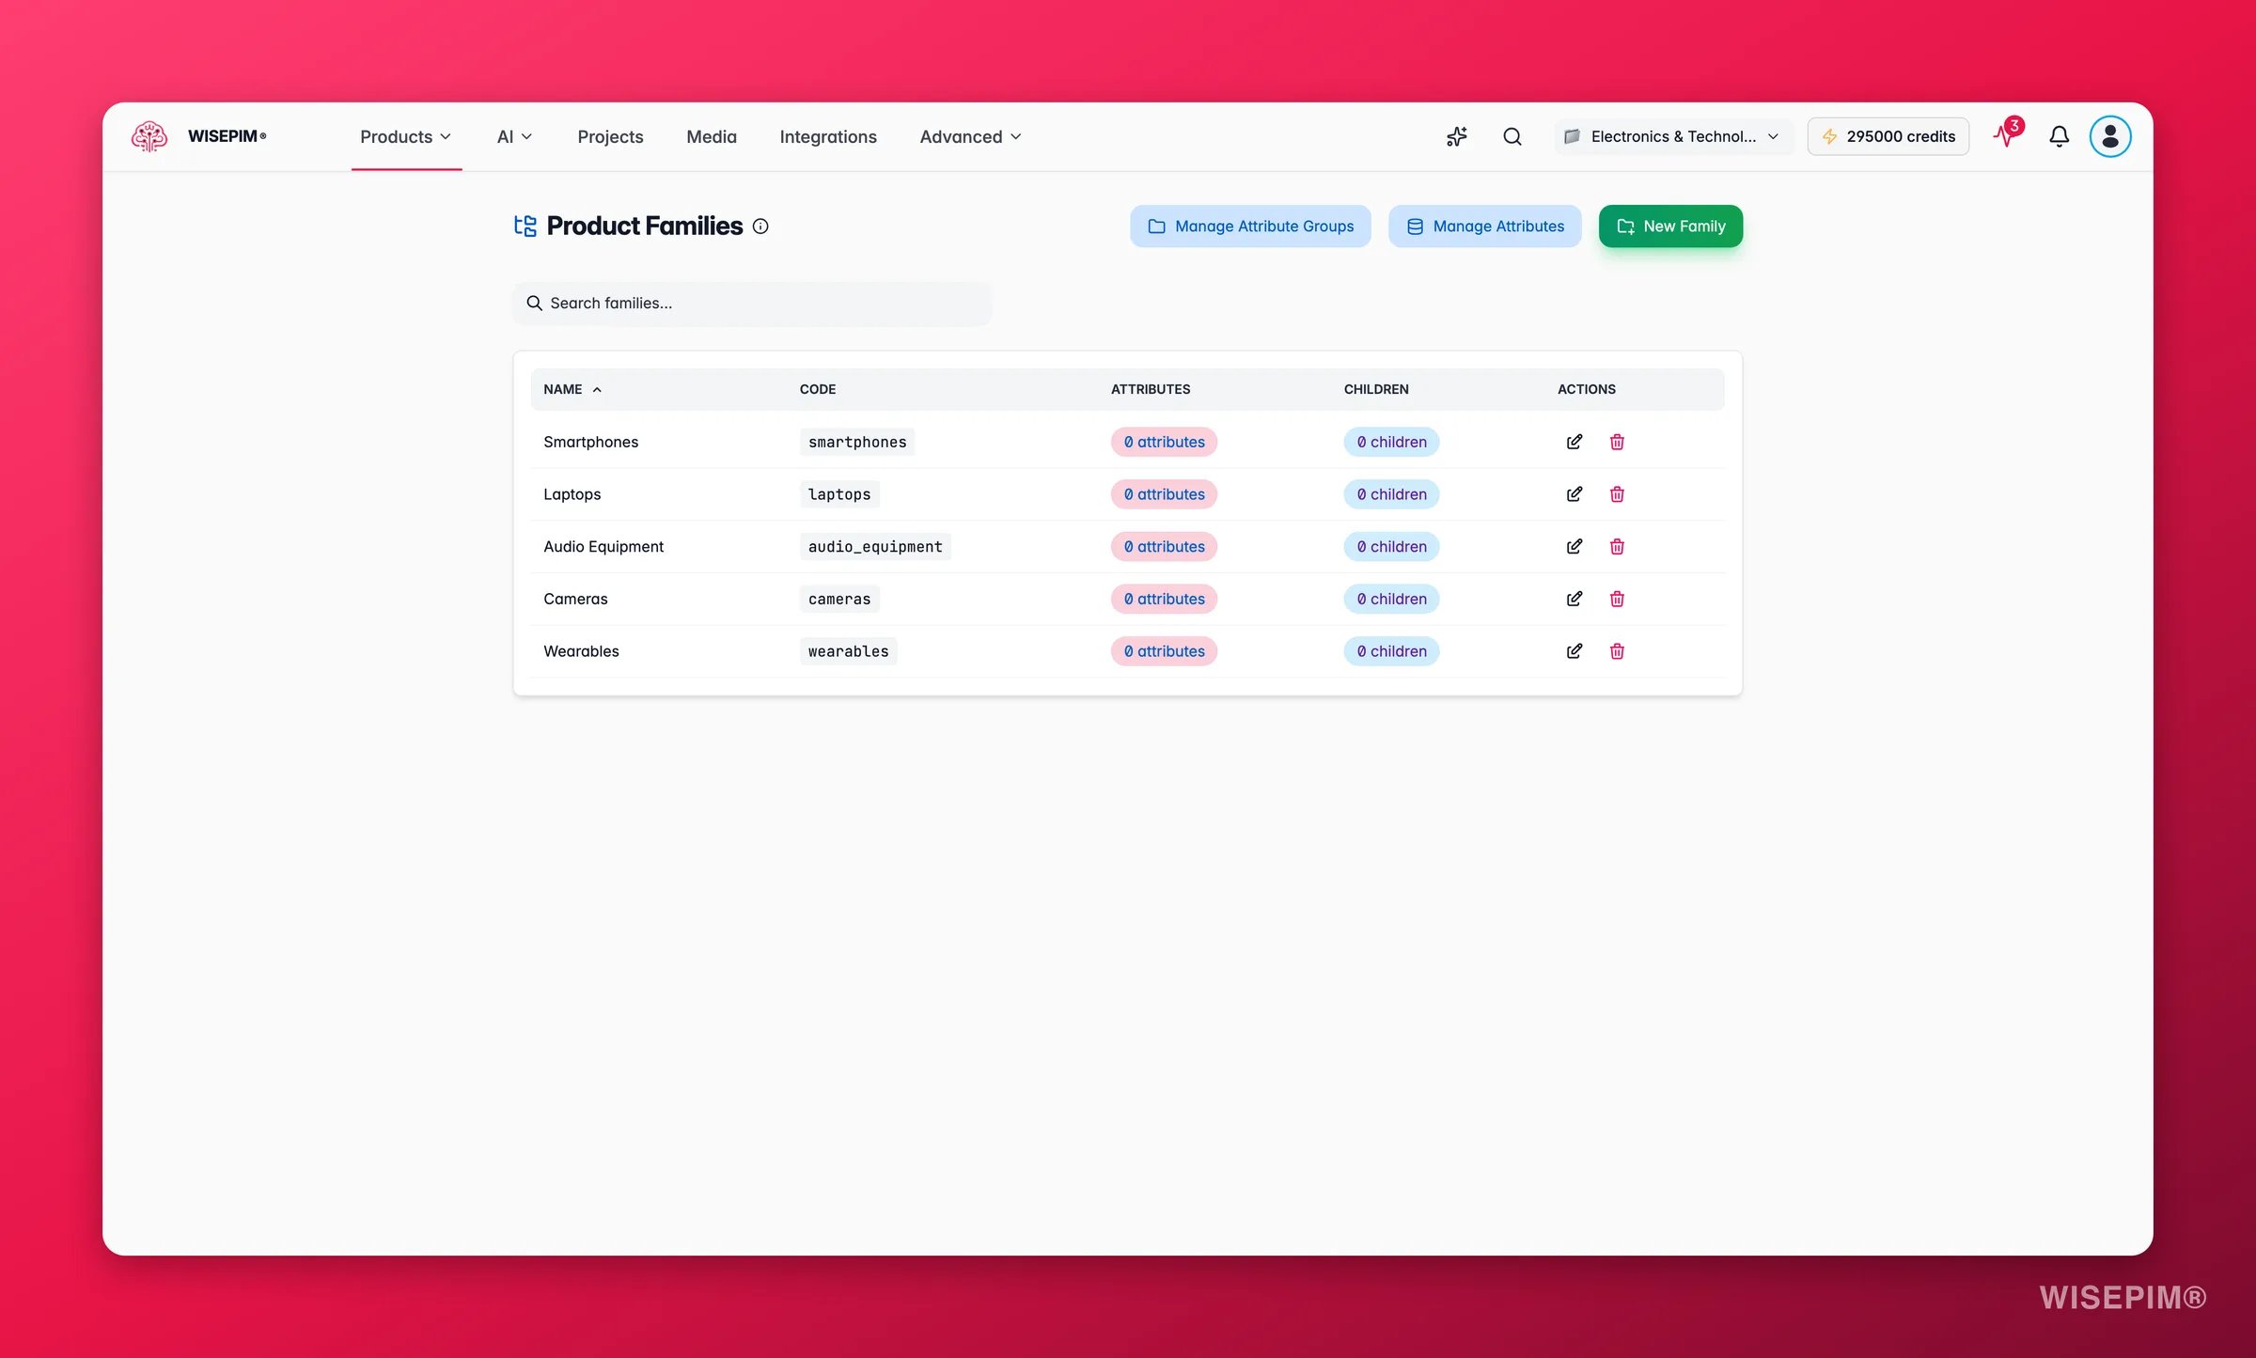This screenshot has width=2256, height=1358.
Task: Click Smartphones 0 children badge
Action: tap(1391, 442)
